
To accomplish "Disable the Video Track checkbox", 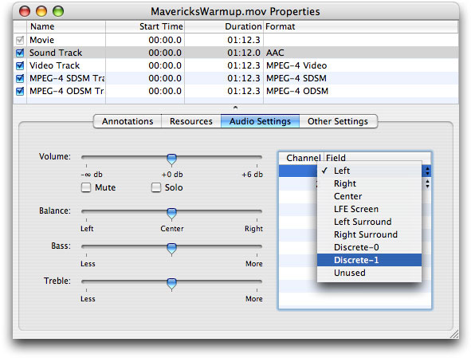I will click(x=20, y=65).
